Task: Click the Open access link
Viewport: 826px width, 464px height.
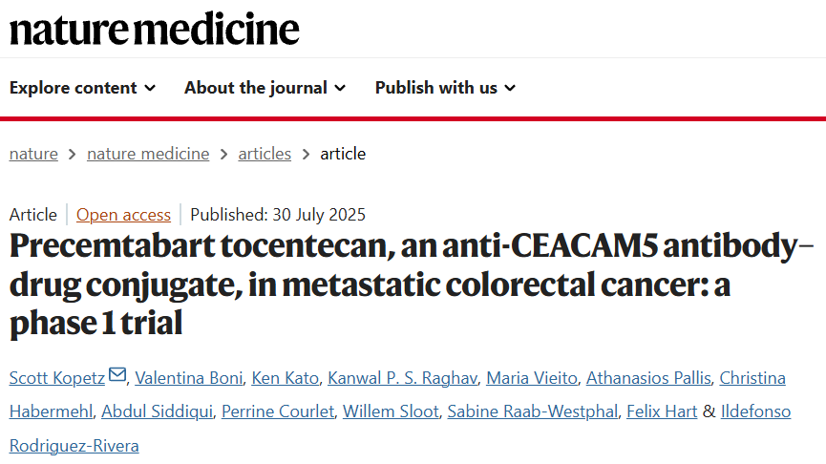Action: click(x=123, y=215)
